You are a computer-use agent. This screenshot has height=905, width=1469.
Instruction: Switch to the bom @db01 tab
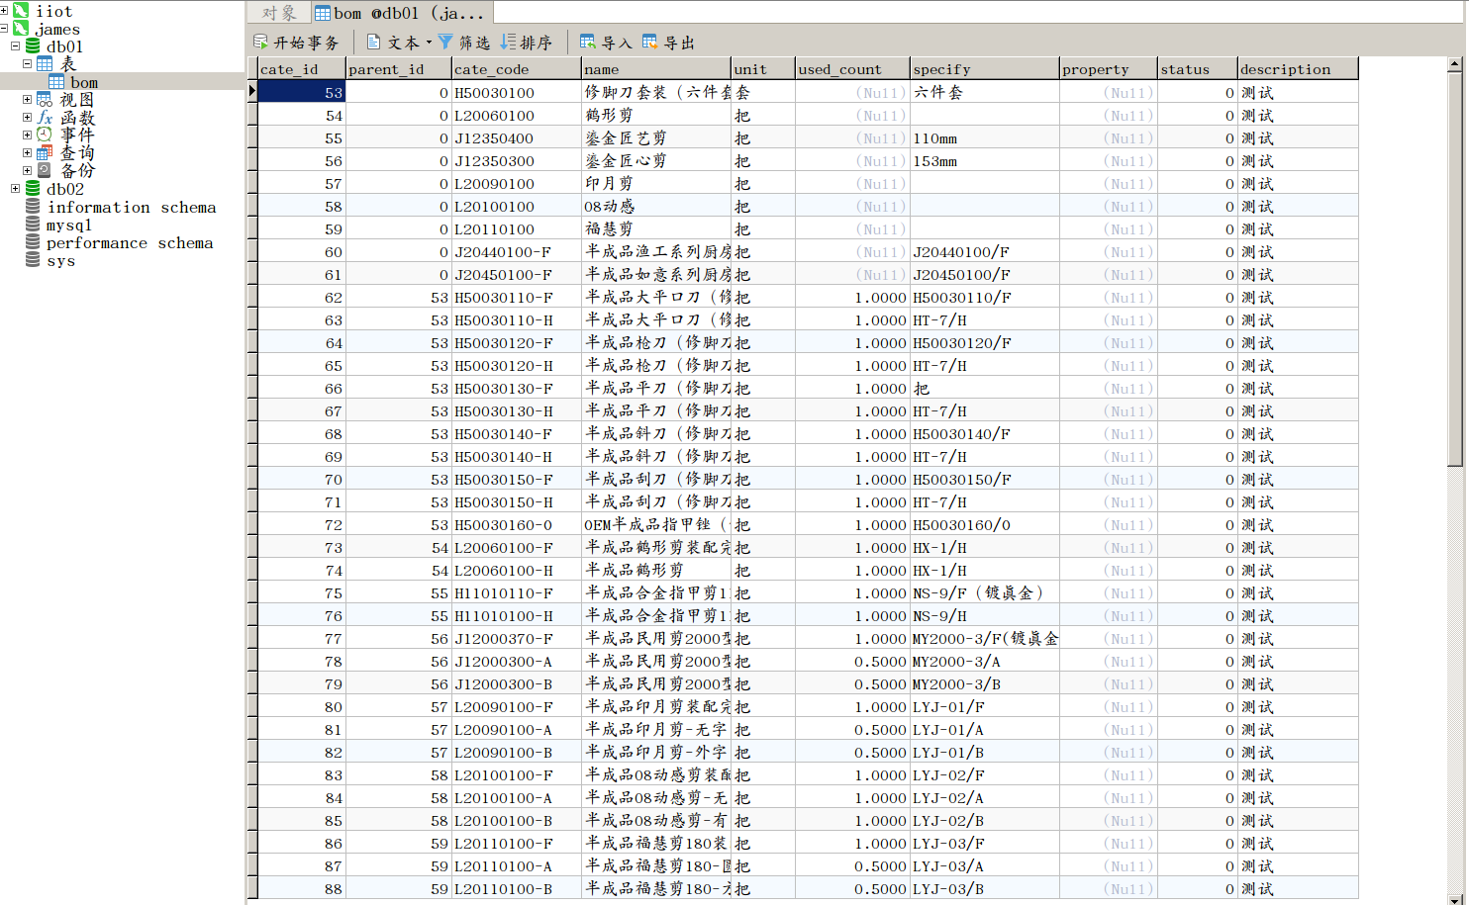point(401,13)
